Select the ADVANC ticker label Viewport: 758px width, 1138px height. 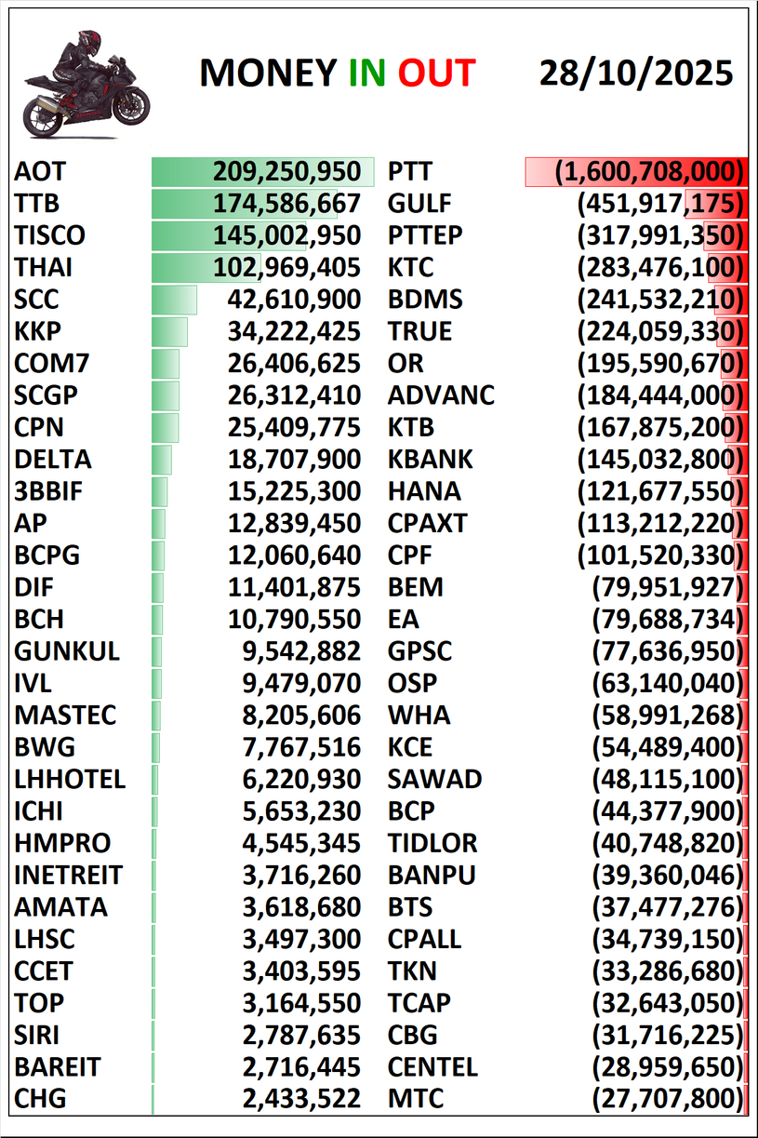click(441, 395)
